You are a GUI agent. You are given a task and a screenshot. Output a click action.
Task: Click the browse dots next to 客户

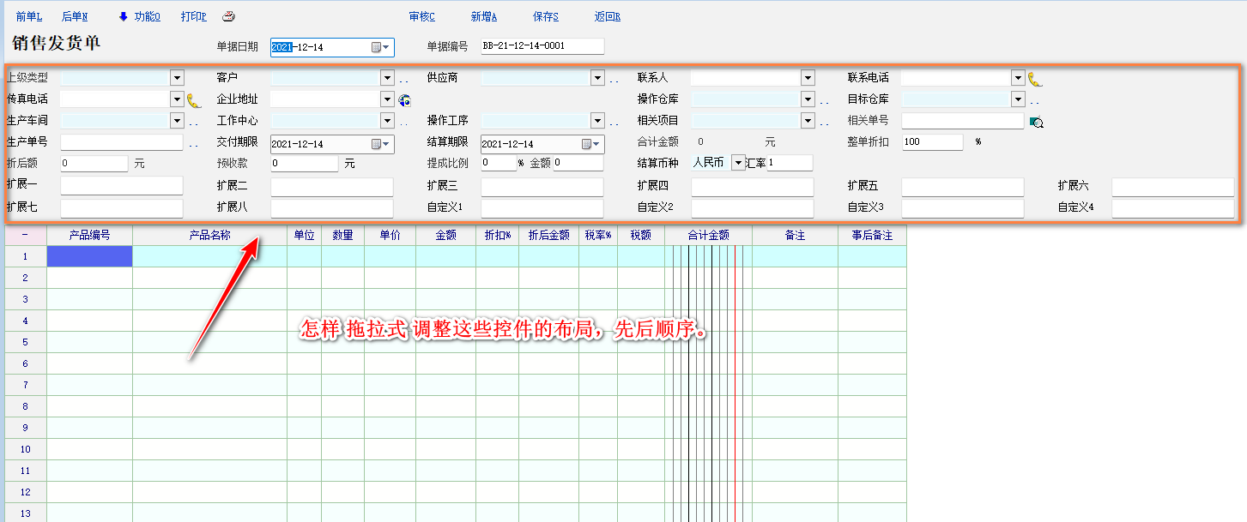coord(403,80)
